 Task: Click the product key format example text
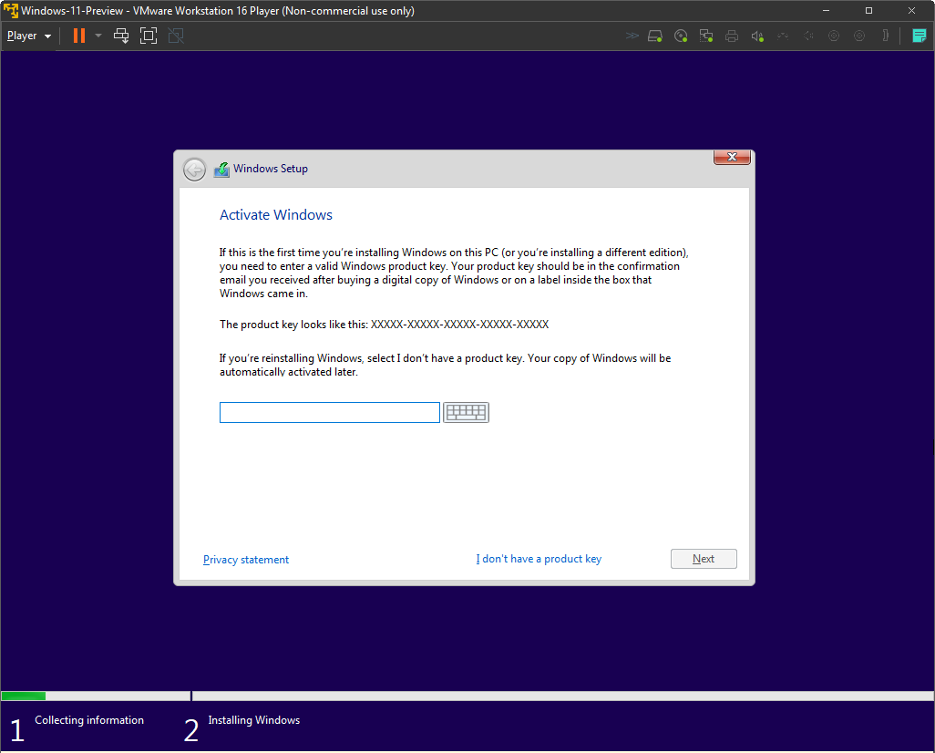(x=459, y=325)
